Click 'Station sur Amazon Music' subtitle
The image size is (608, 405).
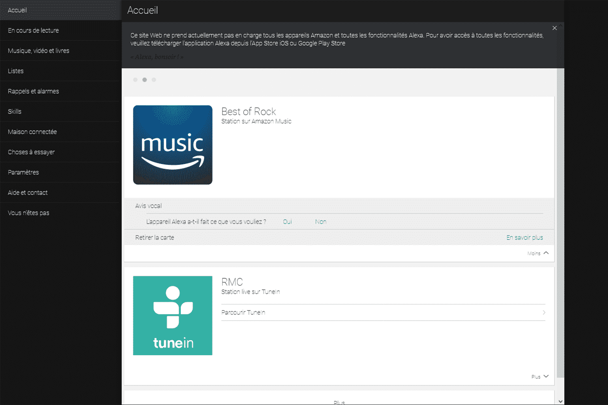coord(256,121)
